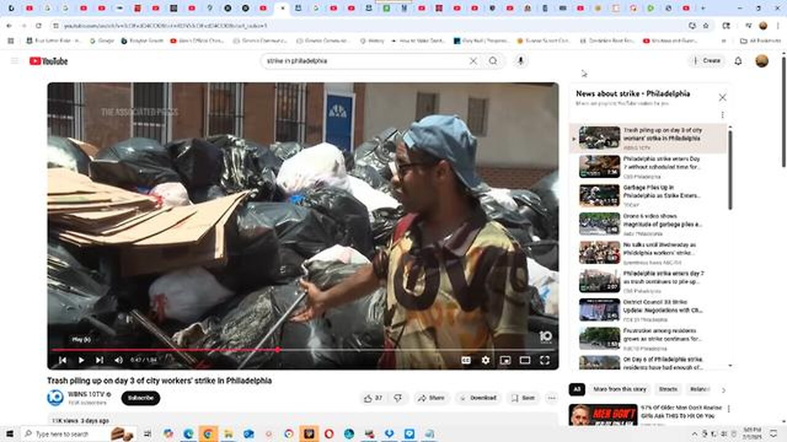787x442 pixels.
Task: Download the video
Action: (x=478, y=398)
